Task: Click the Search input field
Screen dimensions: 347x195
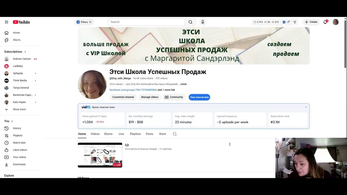Action: tap(146, 22)
